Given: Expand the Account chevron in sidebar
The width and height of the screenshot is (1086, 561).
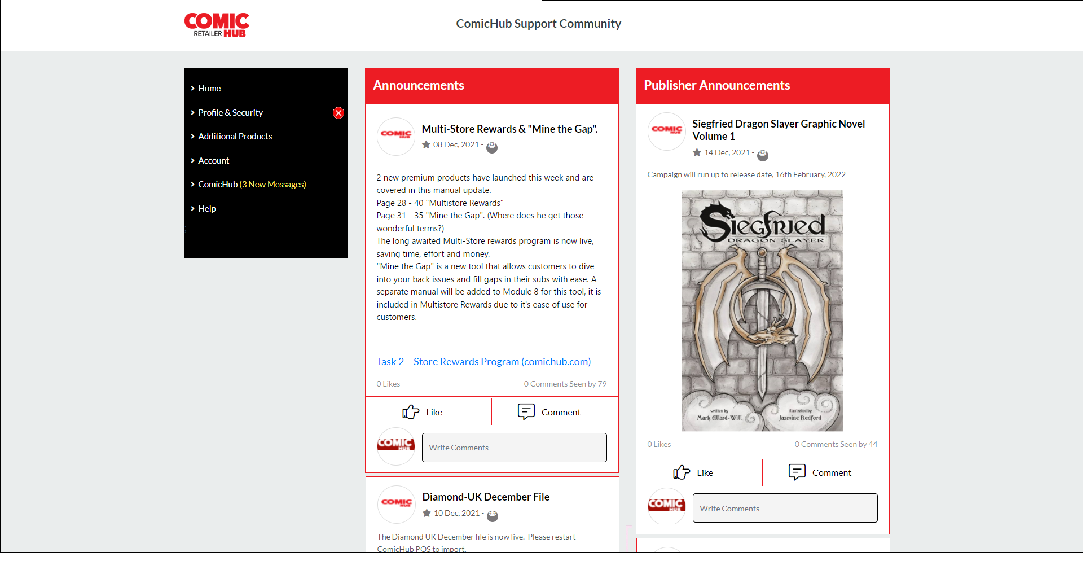Looking at the screenshot, I should 192,161.
